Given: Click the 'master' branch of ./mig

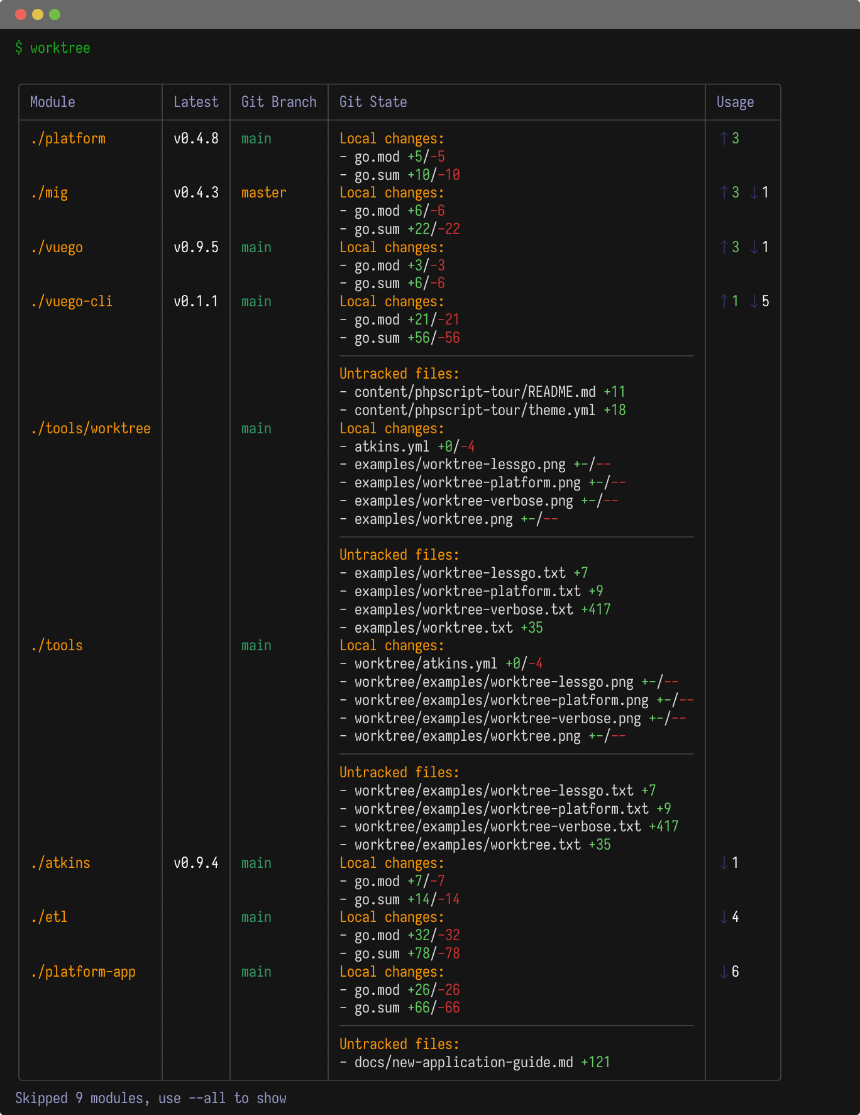Looking at the screenshot, I should [x=264, y=192].
